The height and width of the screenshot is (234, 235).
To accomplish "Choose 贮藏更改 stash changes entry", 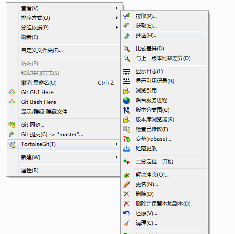I will [x=164, y=149].
